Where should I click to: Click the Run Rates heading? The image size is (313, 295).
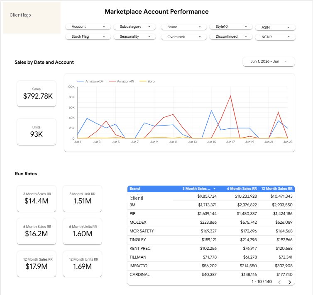(x=26, y=174)
